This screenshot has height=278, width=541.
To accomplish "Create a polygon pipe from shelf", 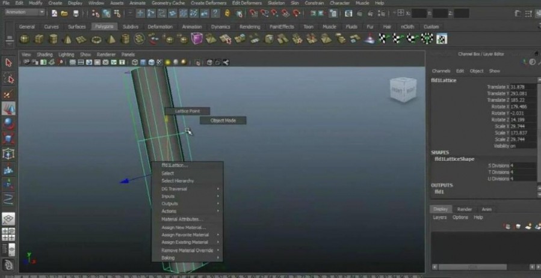I will click(125, 39).
